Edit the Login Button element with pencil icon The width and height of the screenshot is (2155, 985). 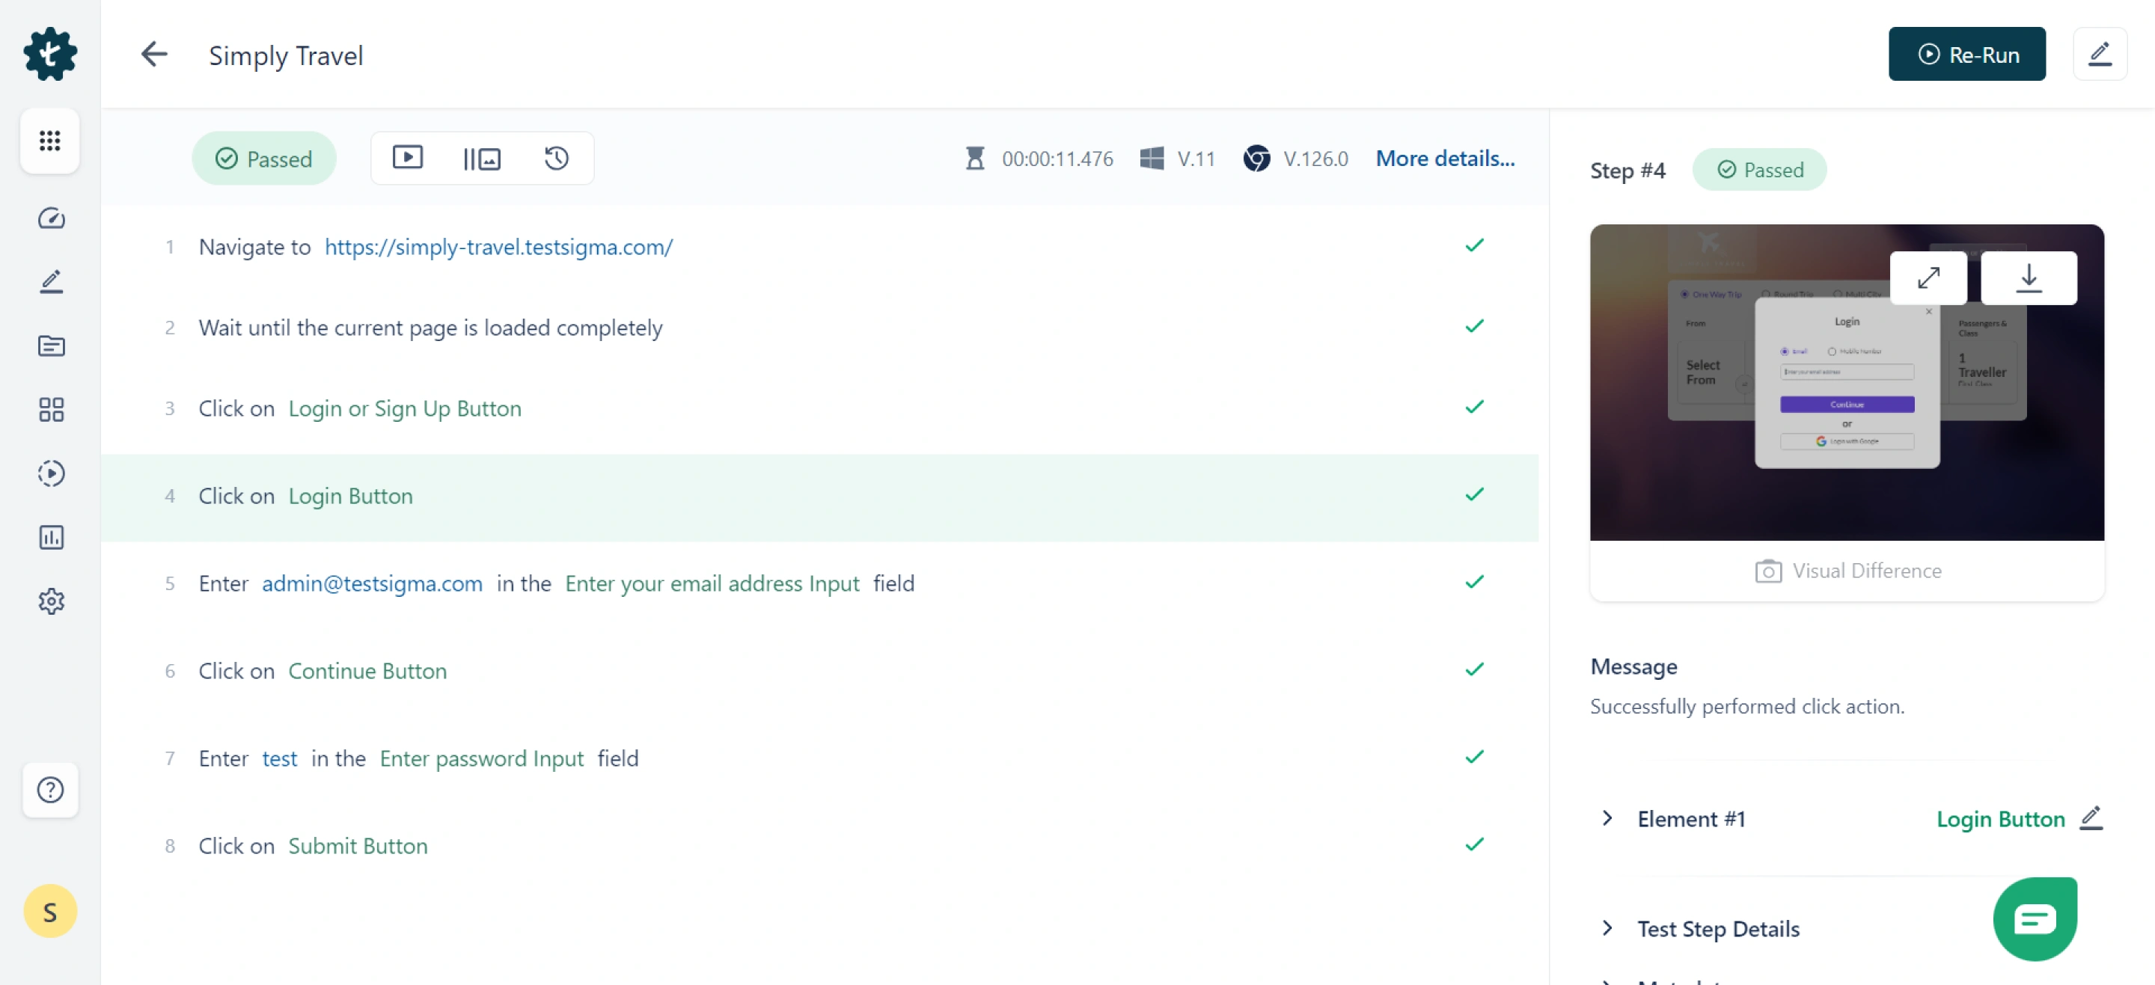2092,819
